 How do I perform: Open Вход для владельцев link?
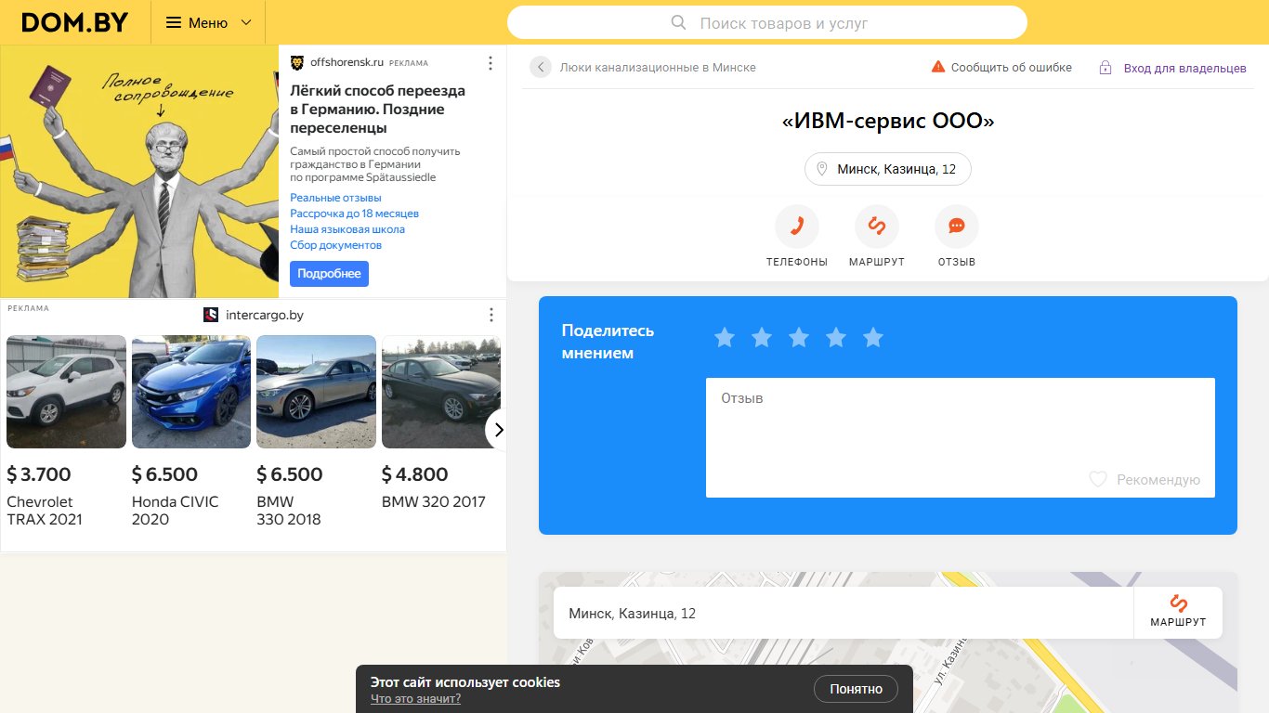(1185, 68)
